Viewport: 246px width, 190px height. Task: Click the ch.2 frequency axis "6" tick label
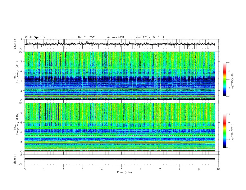(22, 123)
